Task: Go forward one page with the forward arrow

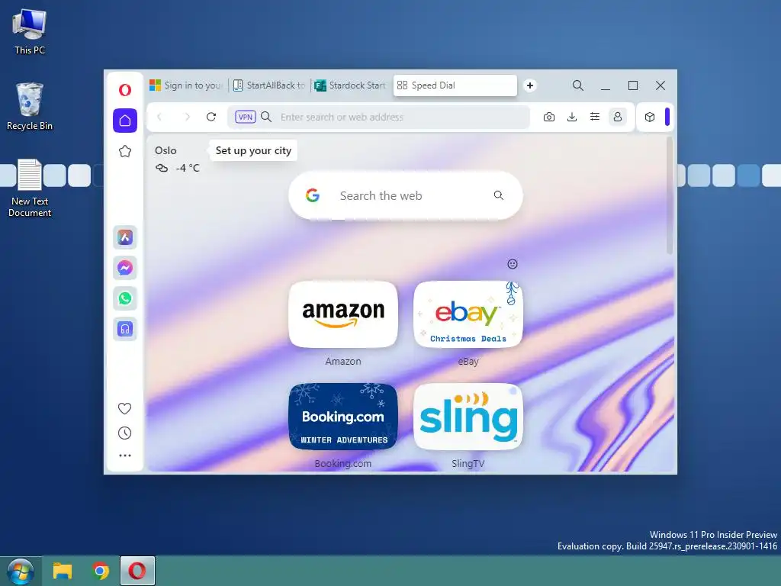Action: [188, 117]
